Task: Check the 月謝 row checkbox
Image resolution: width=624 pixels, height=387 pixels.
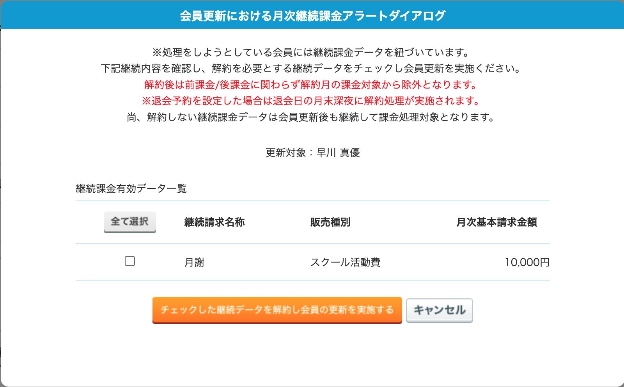Action: (130, 261)
